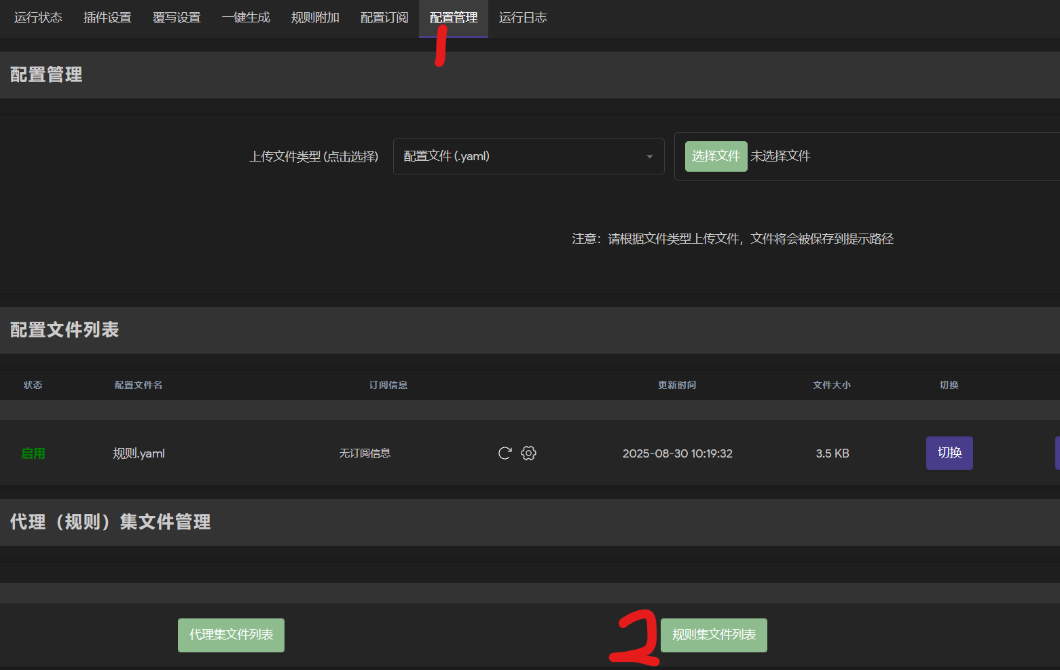1060x670 pixels.
Task: Open the 代理集文件列表 button
Action: click(231, 635)
